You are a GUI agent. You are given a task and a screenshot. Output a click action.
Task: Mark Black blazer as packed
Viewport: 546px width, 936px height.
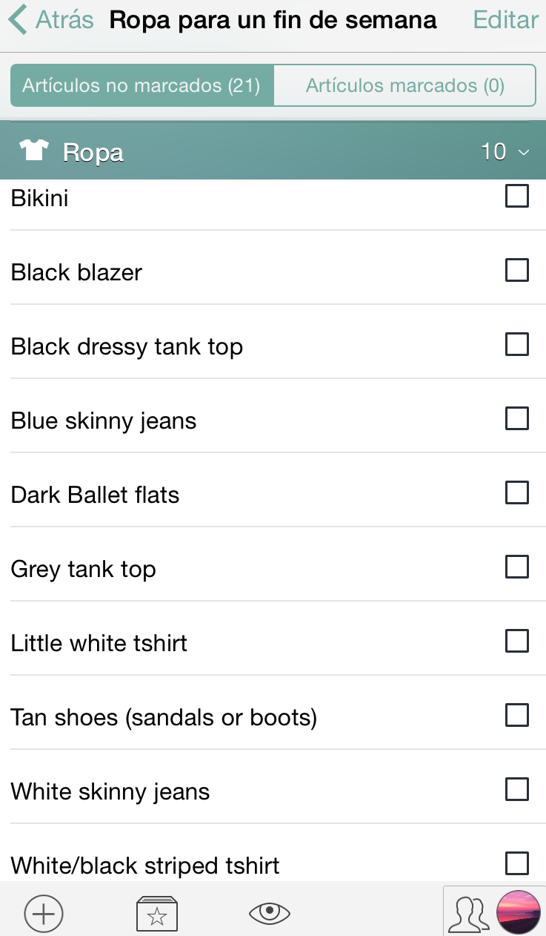coord(516,271)
